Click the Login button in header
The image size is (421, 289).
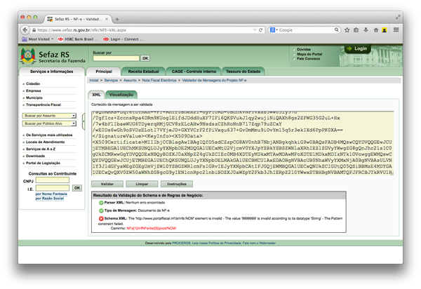(x=358, y=48)
